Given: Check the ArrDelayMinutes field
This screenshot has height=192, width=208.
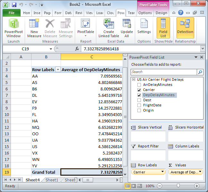Looking at the screenshot, I should [x=139, y=85].
